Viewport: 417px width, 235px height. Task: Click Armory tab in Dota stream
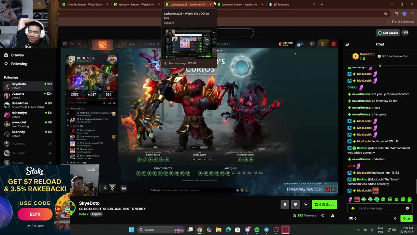152,44
